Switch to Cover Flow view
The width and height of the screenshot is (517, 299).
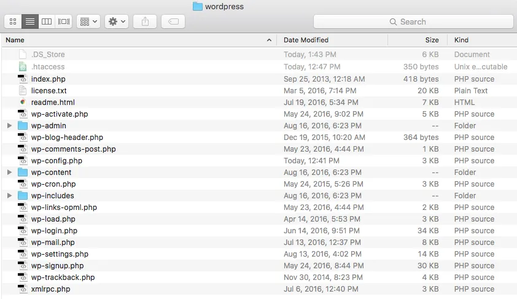click(64, 21)
